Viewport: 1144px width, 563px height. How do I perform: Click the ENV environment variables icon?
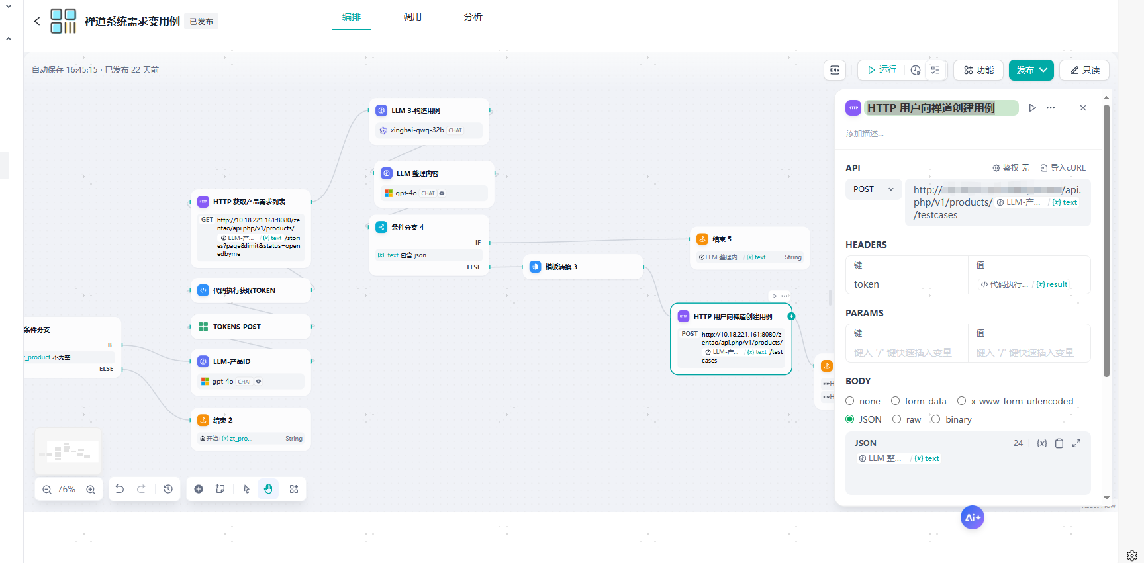pos(835,70)
